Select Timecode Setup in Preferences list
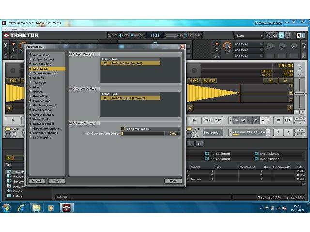 coord(44,73)
